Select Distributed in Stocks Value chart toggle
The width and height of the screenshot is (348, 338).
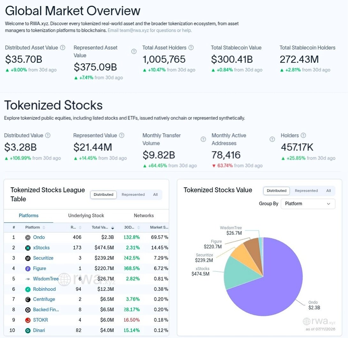[x=276, y=191]
